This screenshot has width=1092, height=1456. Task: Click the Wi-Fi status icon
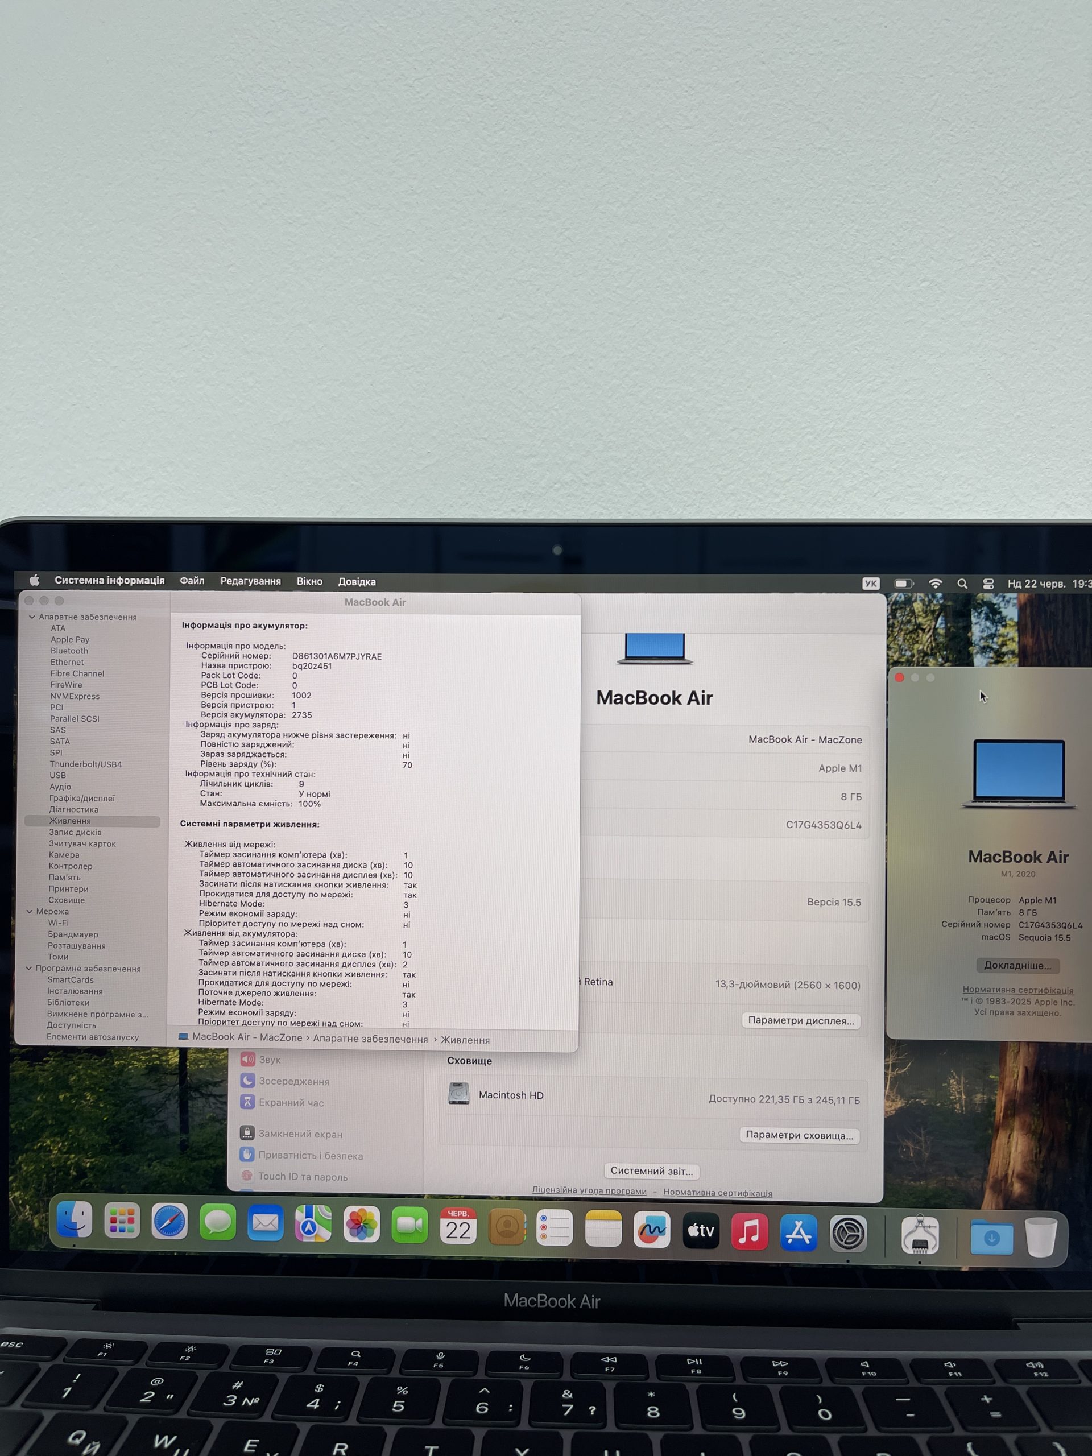(936, 583)
